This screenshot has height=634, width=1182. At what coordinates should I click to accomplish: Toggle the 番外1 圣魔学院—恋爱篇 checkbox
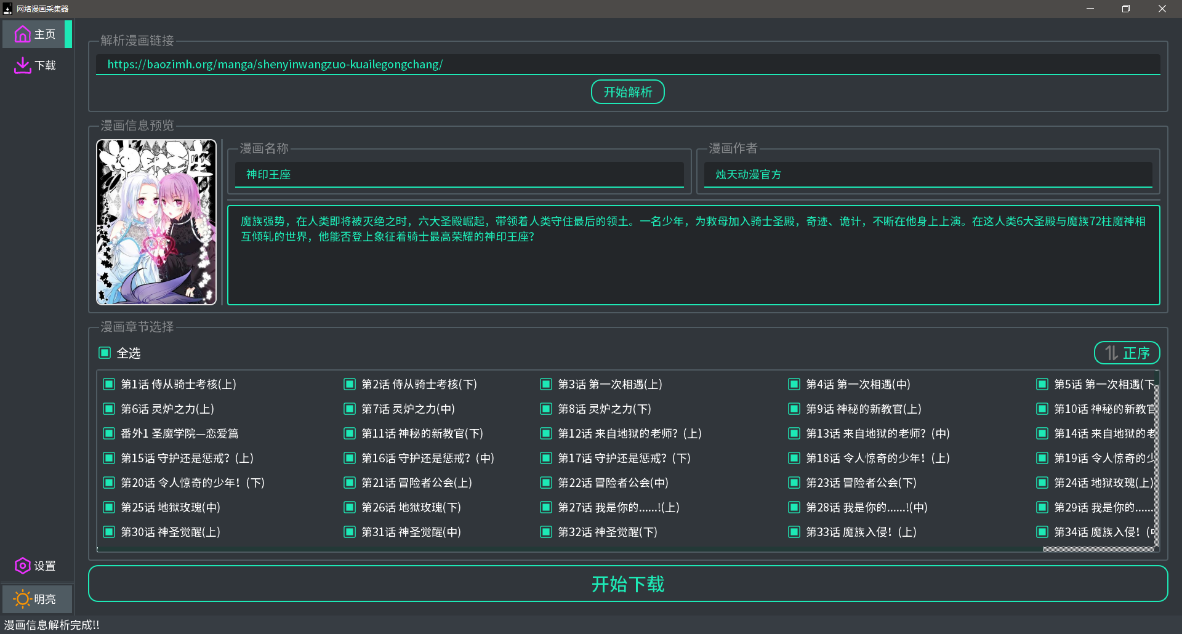point(109,434)
